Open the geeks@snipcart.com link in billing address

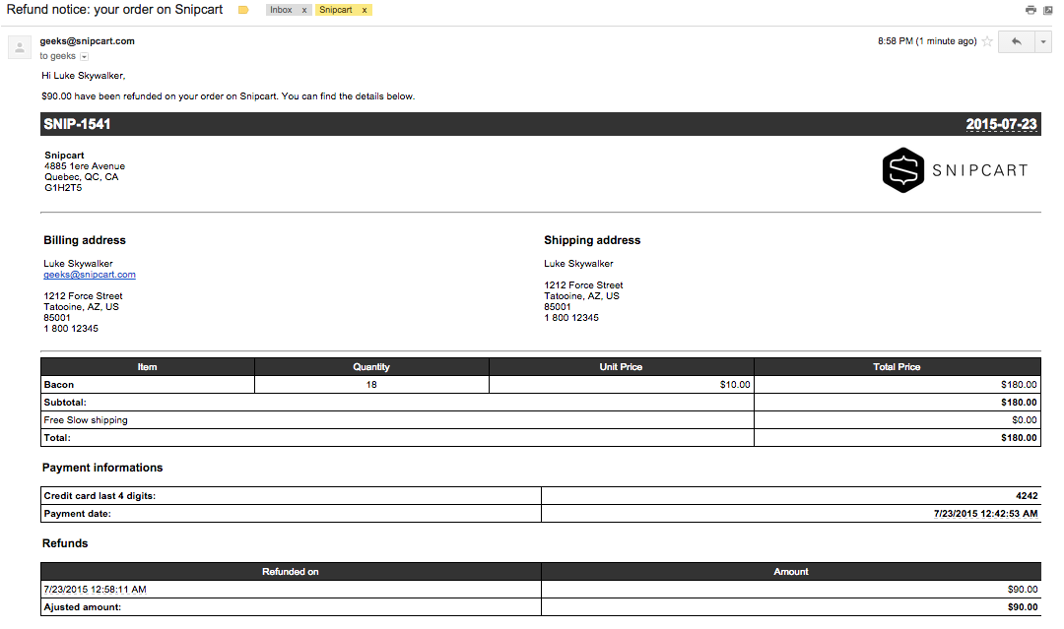point(90,275)
